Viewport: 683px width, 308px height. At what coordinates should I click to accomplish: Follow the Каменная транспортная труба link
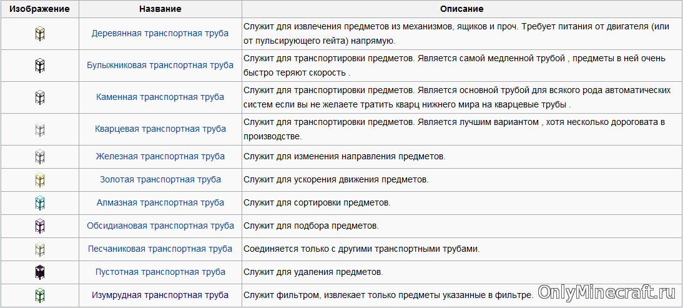pos(160,97)
